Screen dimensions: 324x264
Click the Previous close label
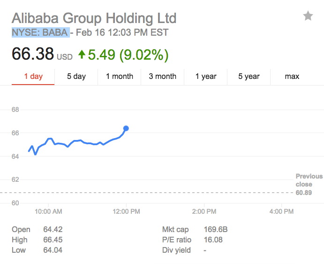(x=309, y=180)
